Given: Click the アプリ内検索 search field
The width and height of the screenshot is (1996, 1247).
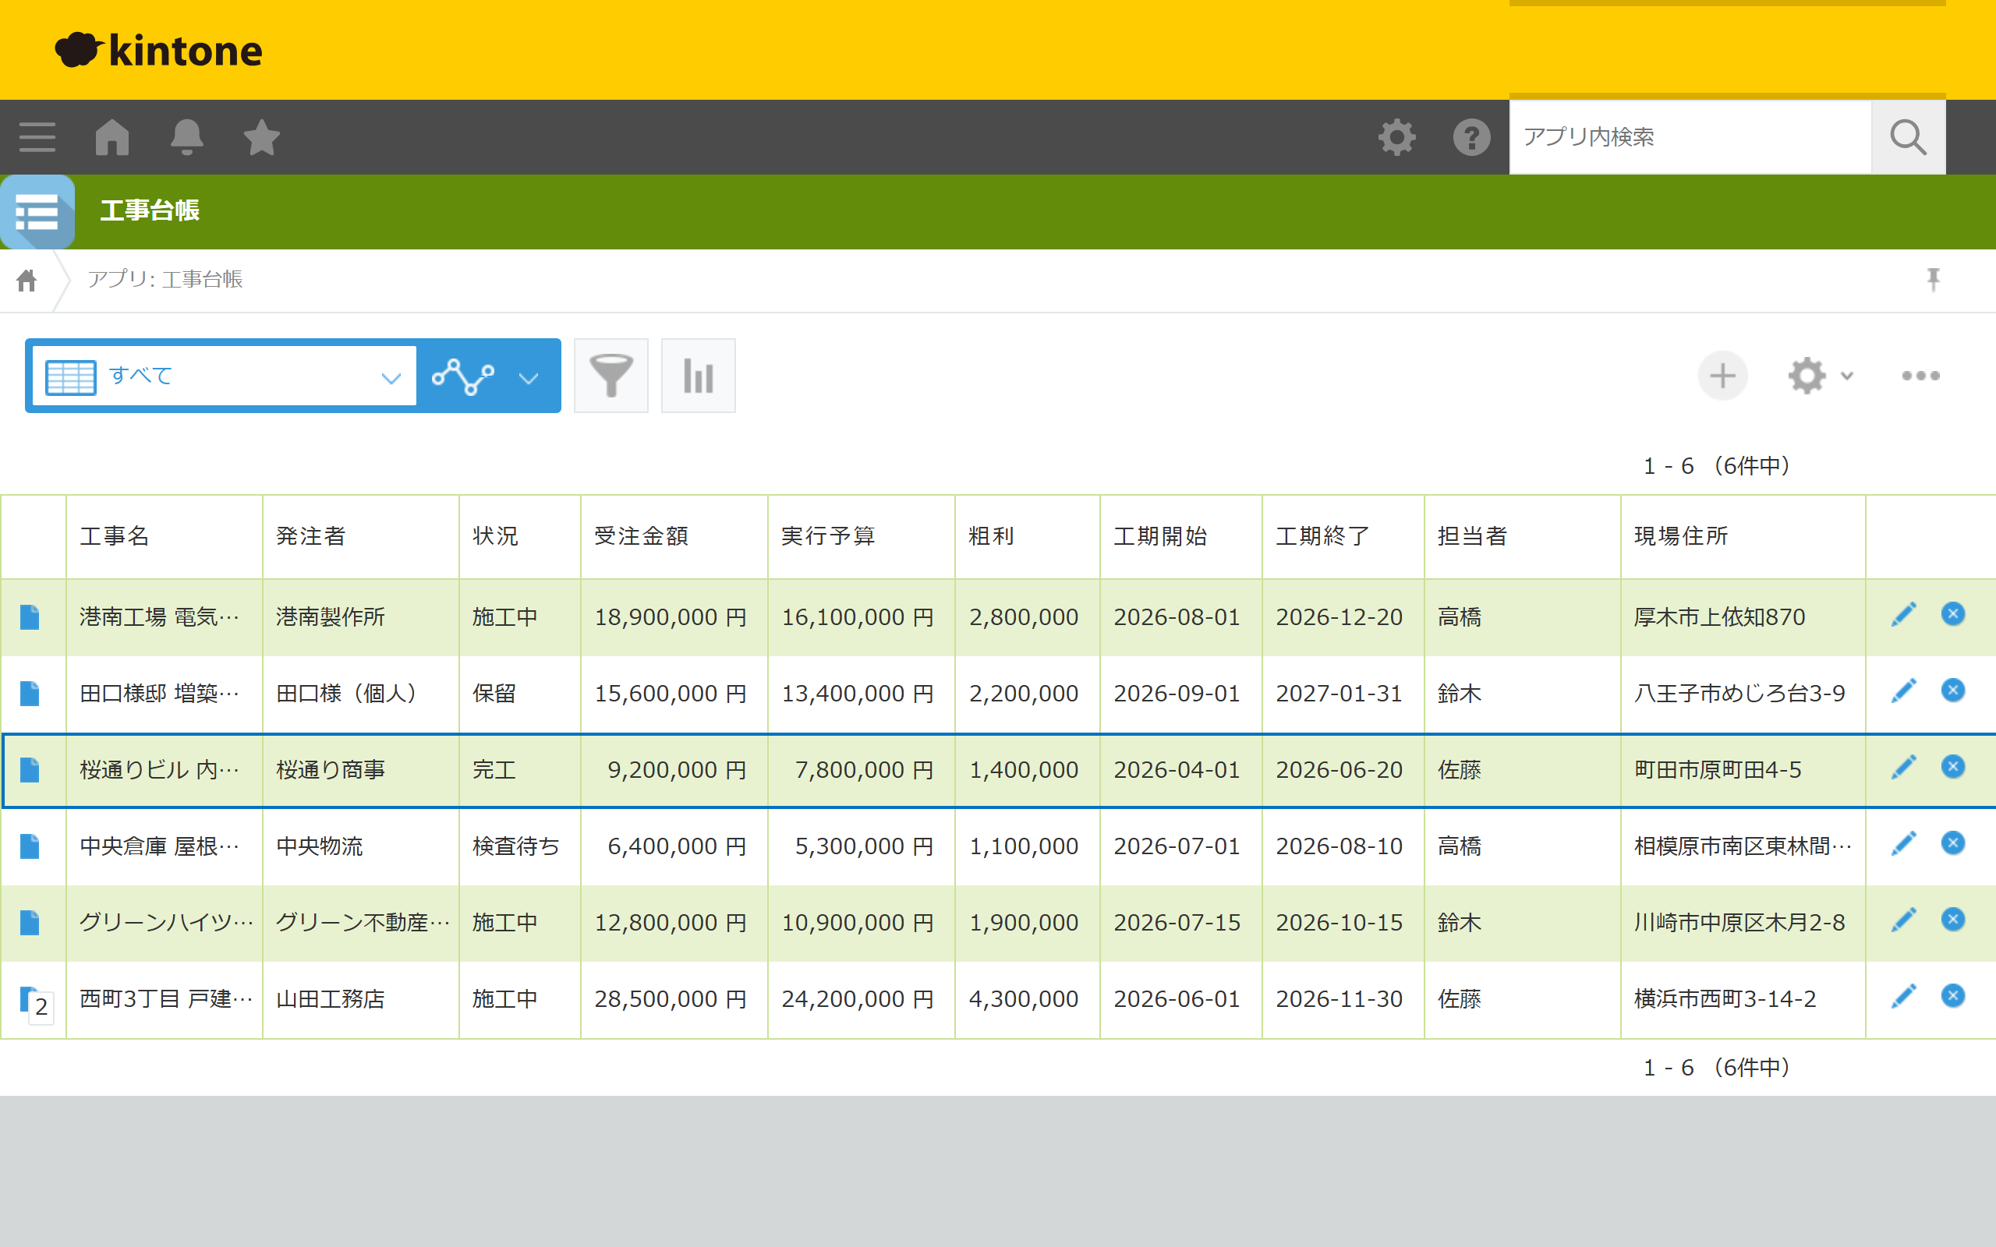Looking at the screenshot, I should pyautogui.click(x=1690, y=137).
